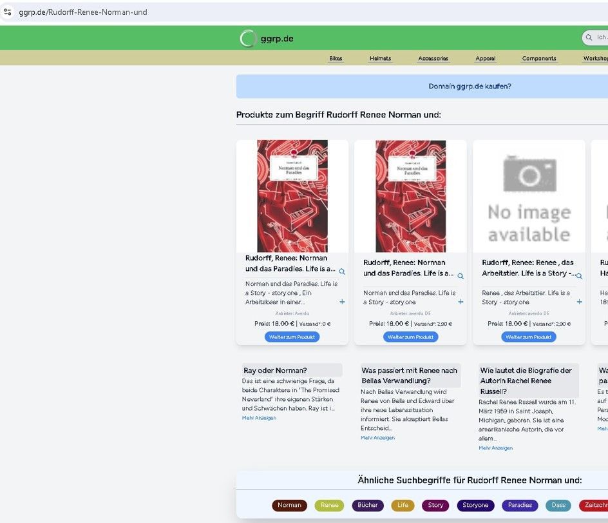Expand third product description with plus icon

tap(579, 302)
